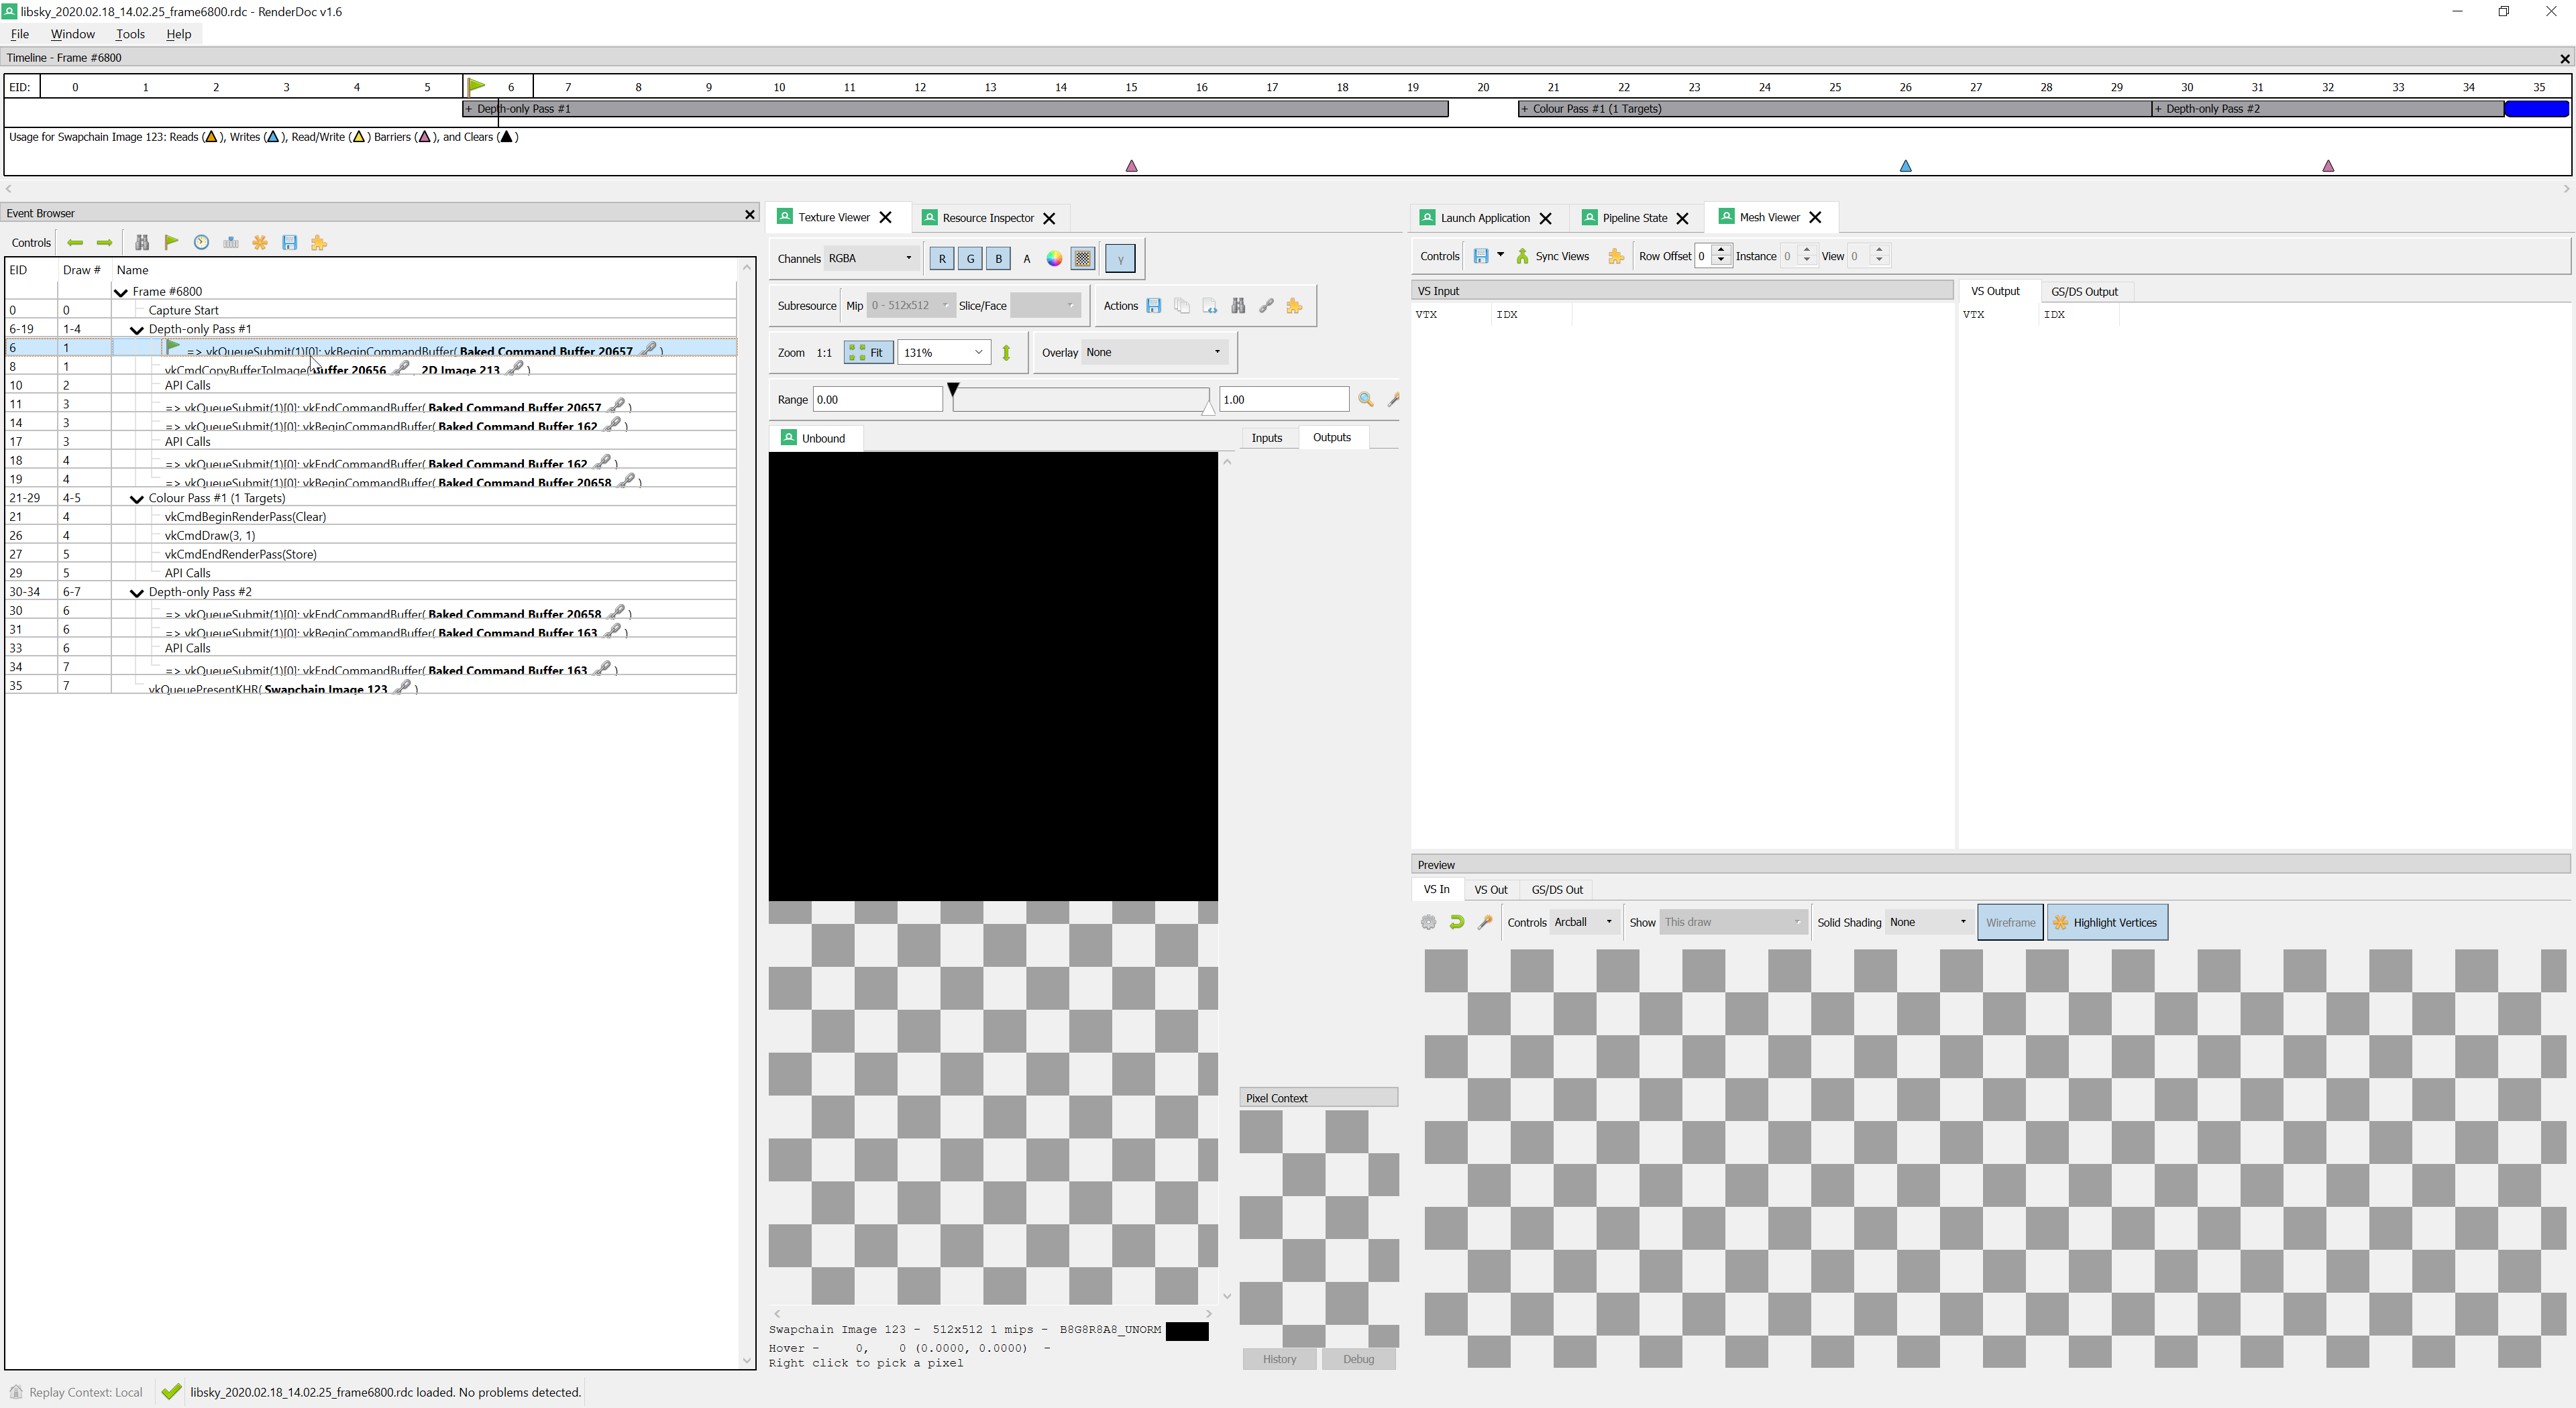Open the Solid Shading dropdown in Preview
2576x1408 pixels.
1927,921
